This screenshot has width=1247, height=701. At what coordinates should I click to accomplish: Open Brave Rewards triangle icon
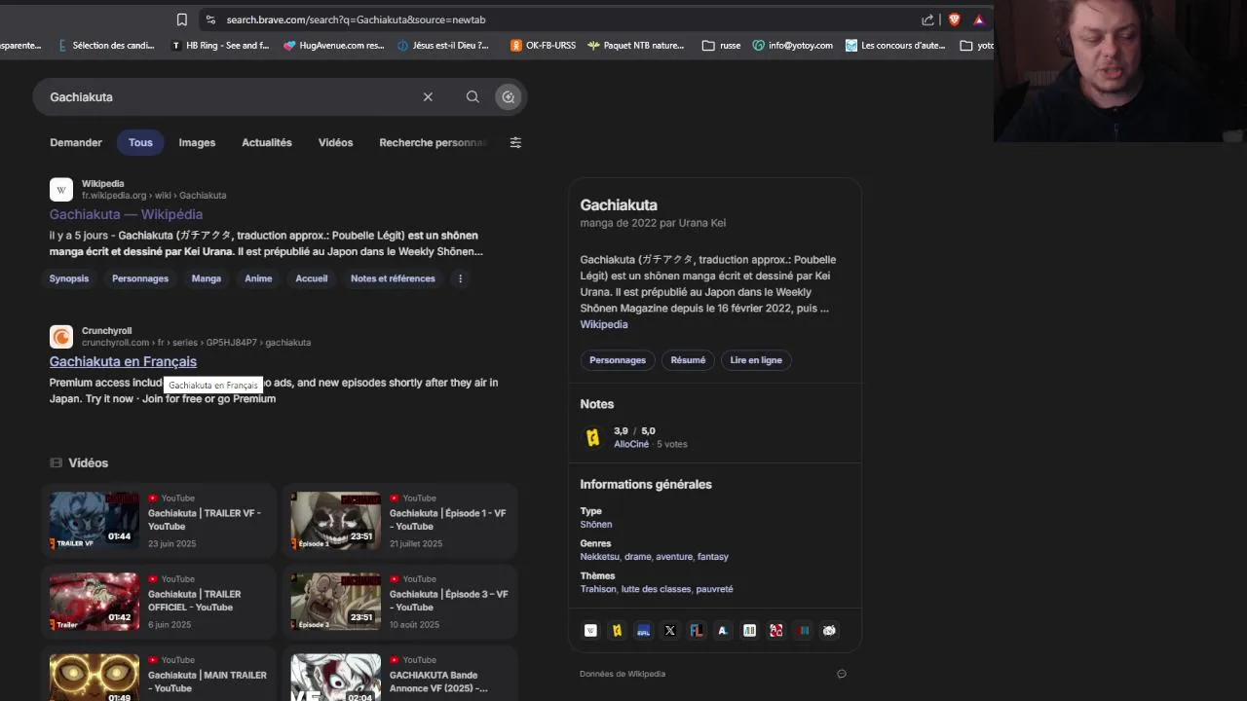pyautogui.click(x=979, y=19)
